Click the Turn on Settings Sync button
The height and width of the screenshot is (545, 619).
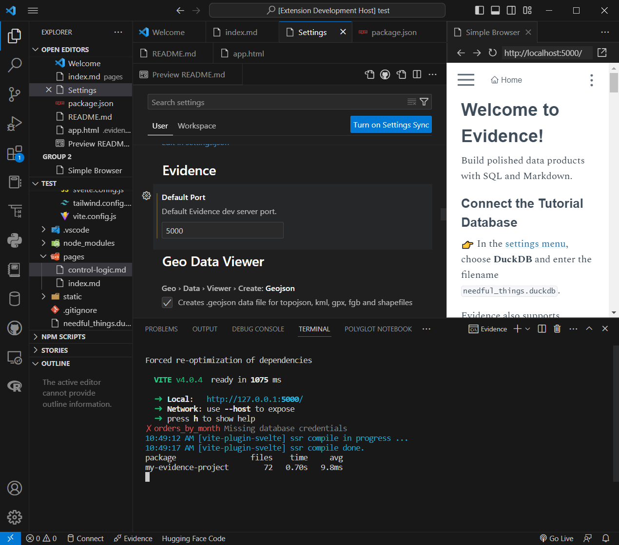(391, 124)
